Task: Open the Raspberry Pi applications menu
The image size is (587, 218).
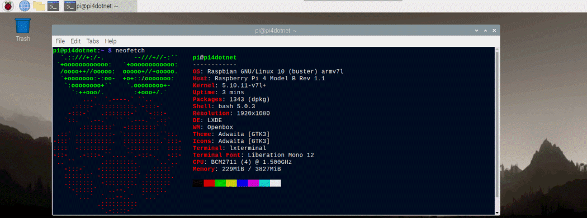Action: [x=8, y=6]
